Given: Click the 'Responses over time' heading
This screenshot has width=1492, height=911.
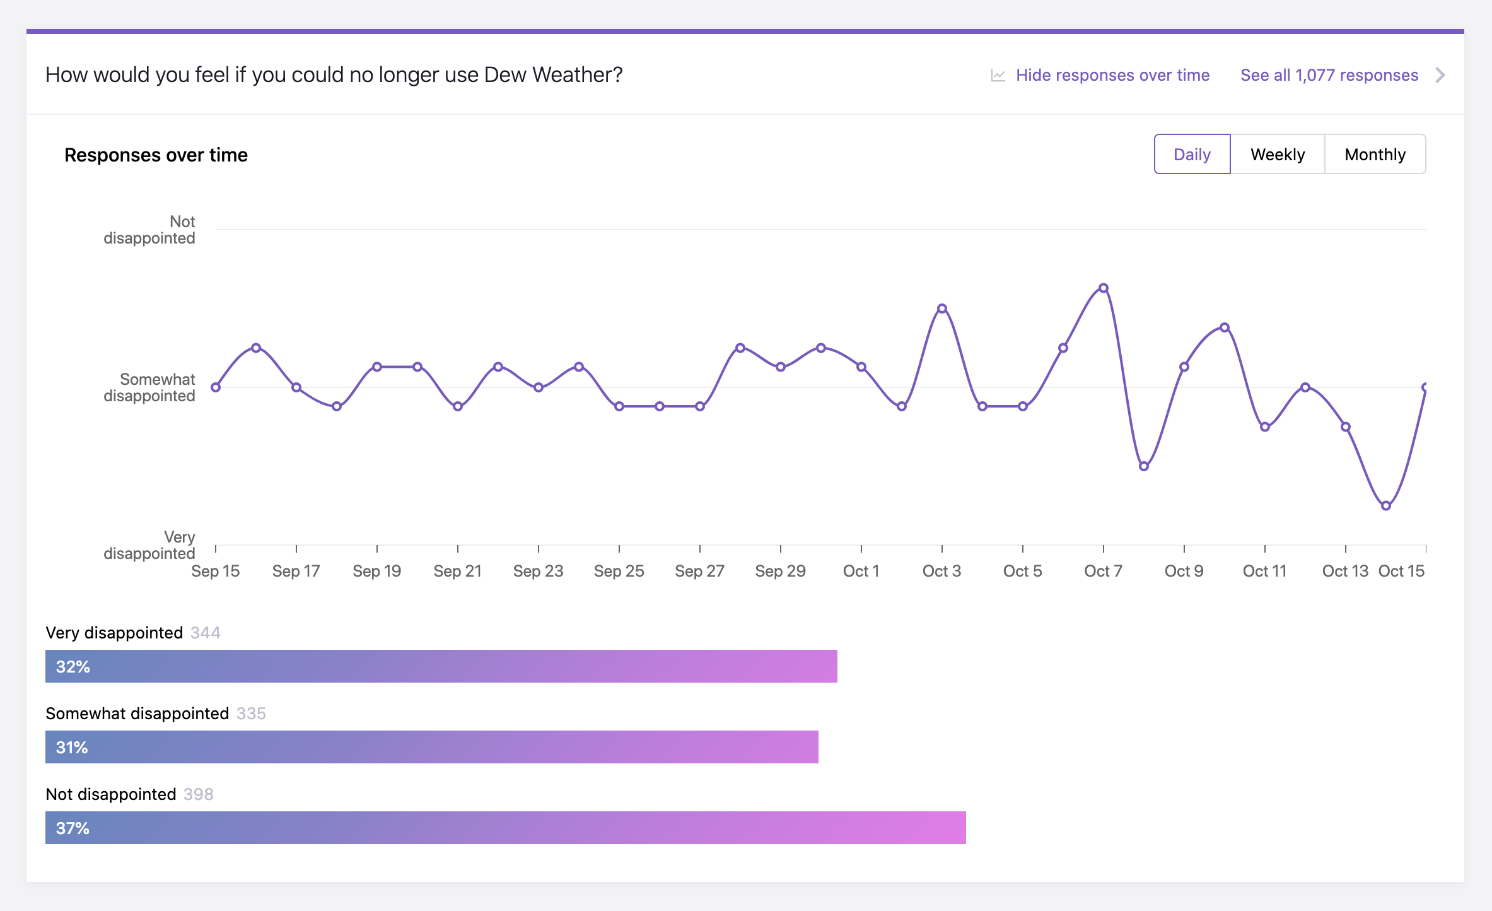Looking at the screenshot, I should point(156,155).
